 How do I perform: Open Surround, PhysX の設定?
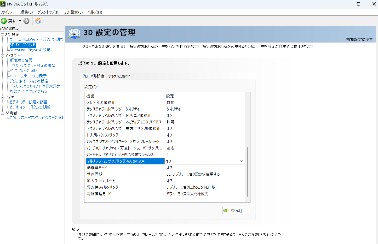tap(30, 50)
